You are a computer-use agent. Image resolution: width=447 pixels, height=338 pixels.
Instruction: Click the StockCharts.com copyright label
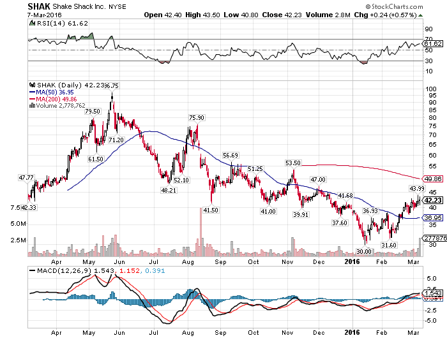click(395, 6)
